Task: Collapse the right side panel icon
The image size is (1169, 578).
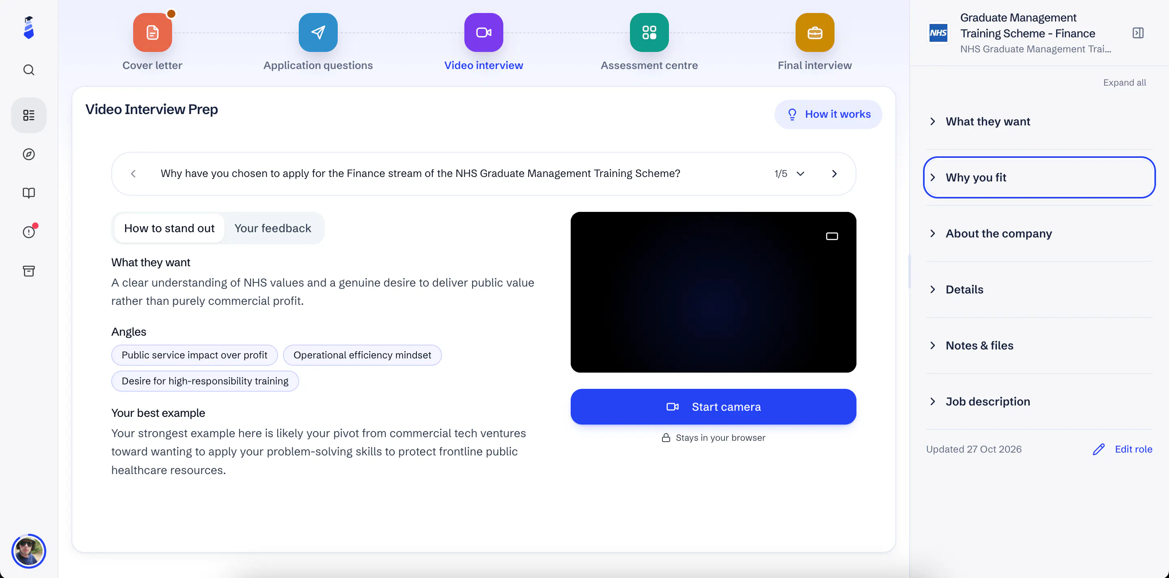Action: pos(1138,33)
